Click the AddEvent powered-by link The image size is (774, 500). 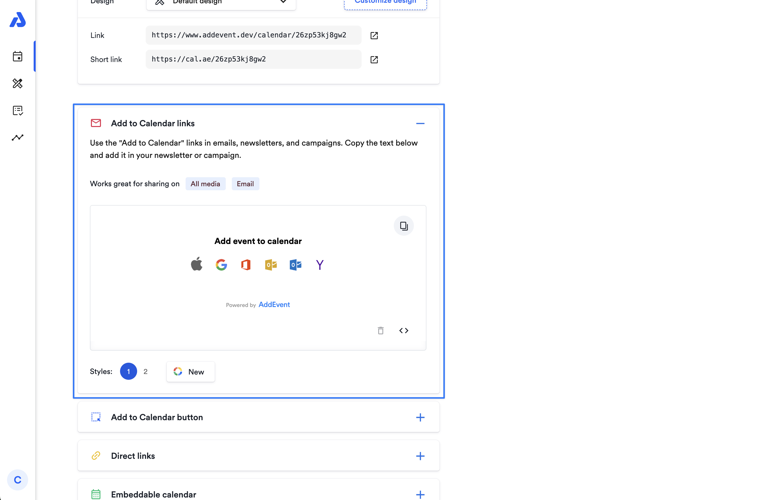(x=274, y=304)
